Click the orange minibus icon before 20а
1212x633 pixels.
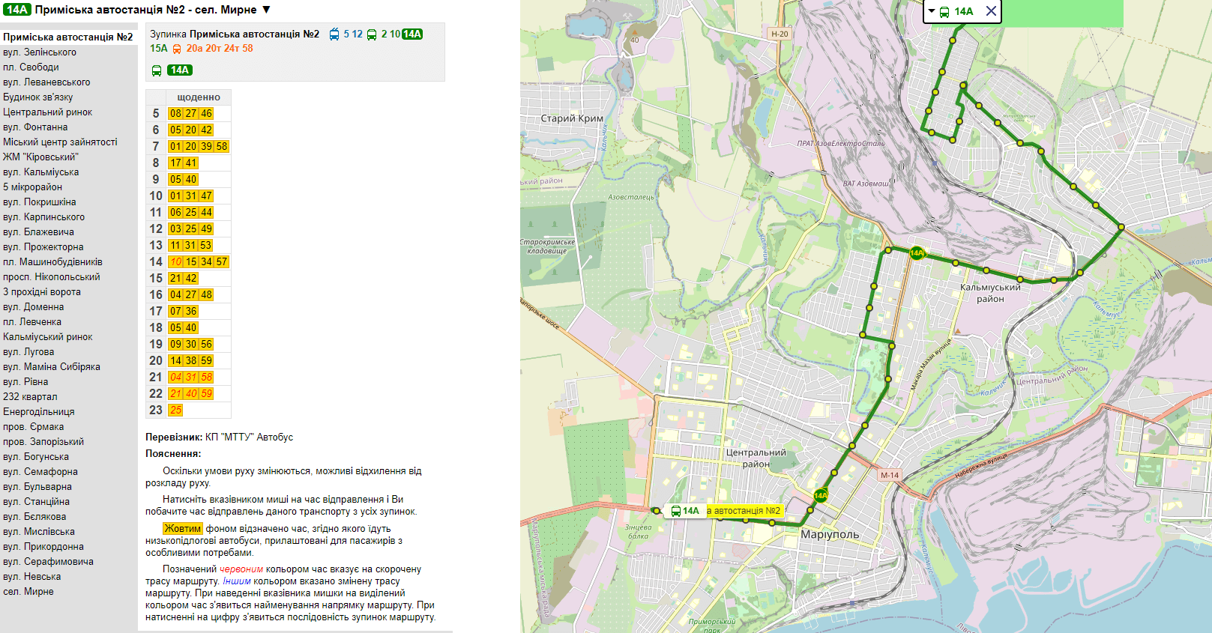coord(177,49)
